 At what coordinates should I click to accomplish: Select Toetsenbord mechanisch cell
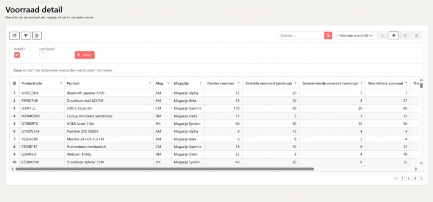[x=109, y=147]
